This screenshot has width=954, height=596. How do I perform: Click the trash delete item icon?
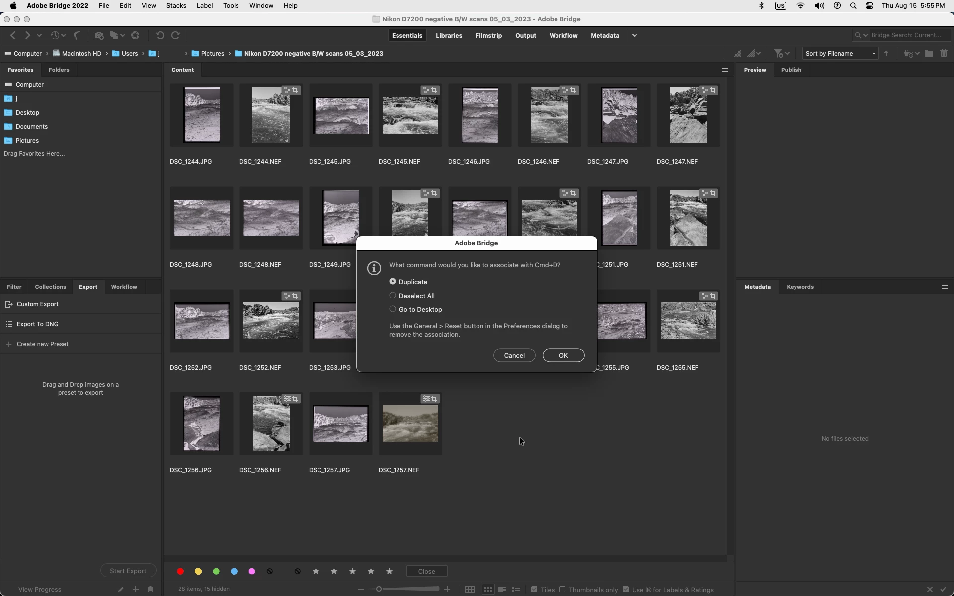(944, 54)
